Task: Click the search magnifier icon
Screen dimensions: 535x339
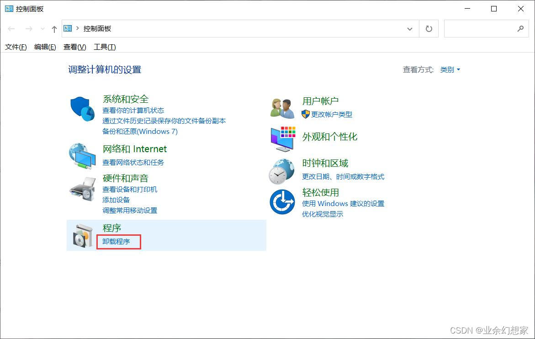Action: 520,29
